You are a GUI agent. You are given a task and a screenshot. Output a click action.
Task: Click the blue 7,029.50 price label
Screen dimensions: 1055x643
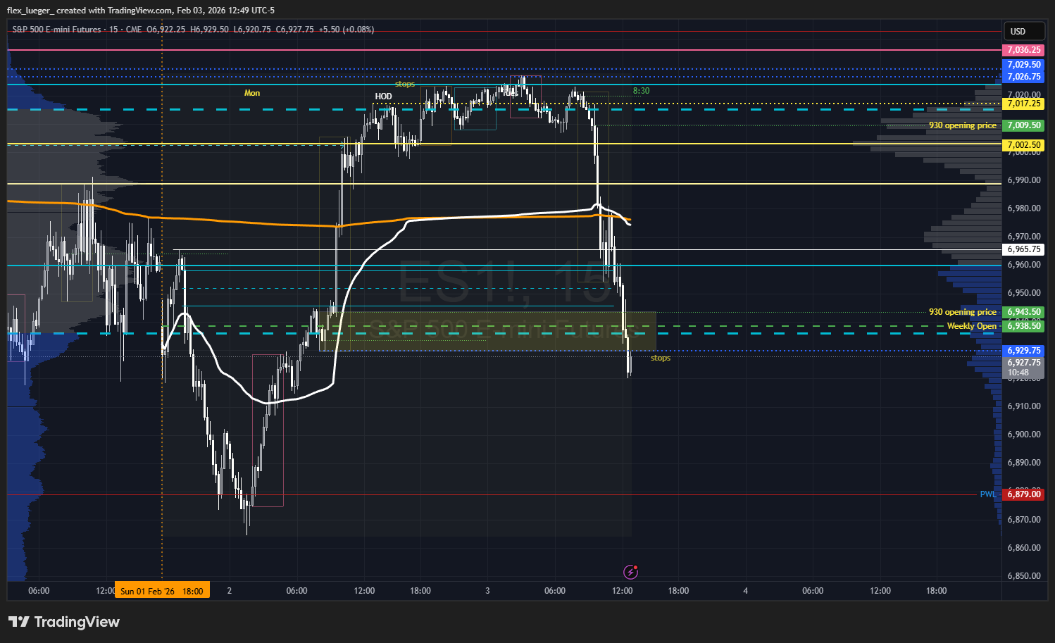(1023, 65)
